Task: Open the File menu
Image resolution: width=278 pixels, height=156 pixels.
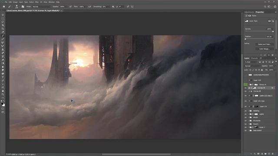Action: point(6,2)
